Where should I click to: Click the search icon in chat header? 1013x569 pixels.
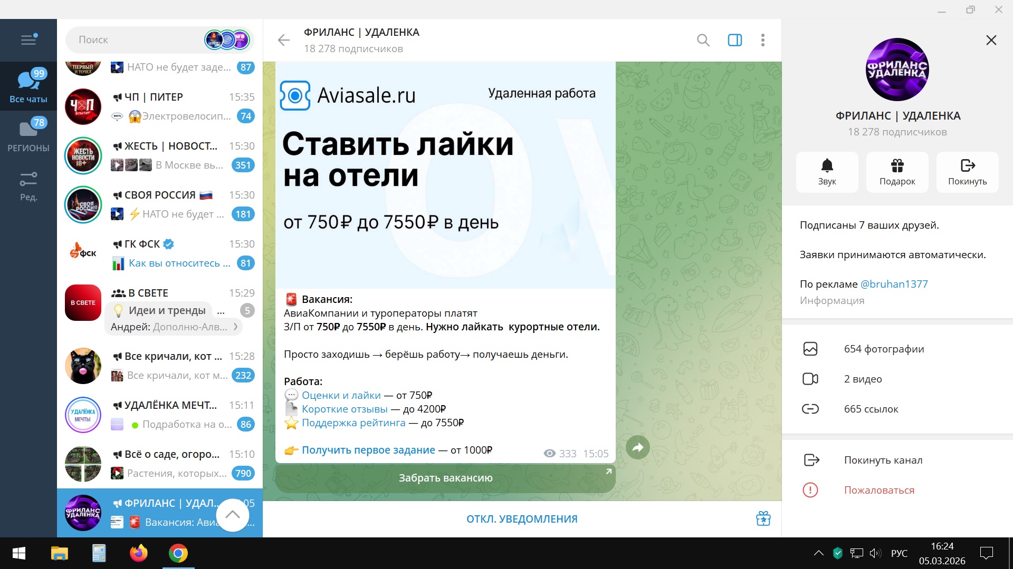703,40
